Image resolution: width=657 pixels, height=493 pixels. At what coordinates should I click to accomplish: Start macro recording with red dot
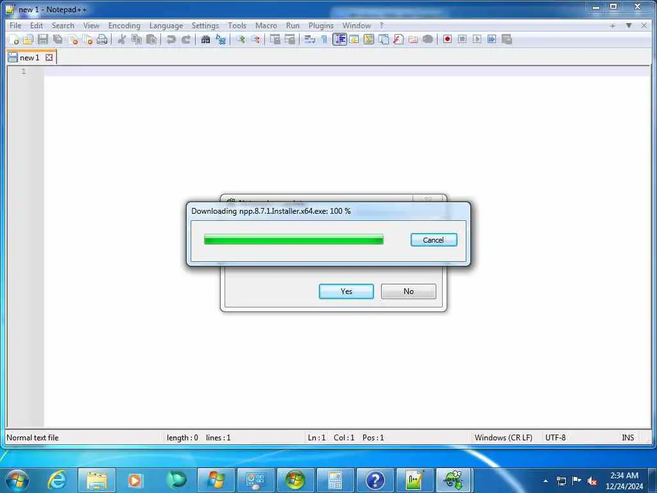click(447, 39)
